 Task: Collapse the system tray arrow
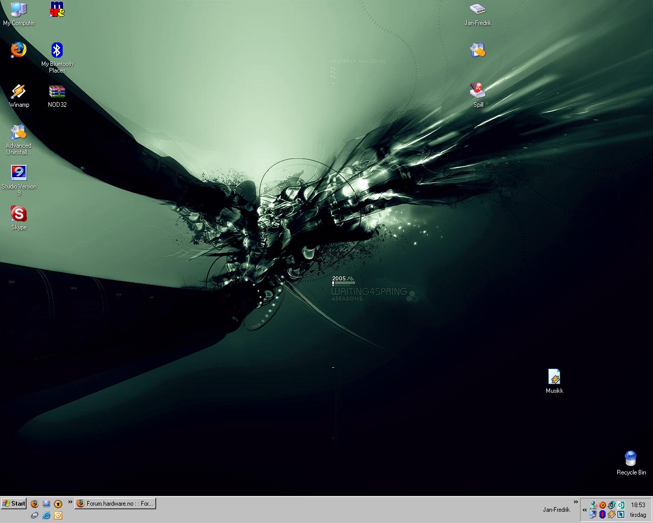585,510
